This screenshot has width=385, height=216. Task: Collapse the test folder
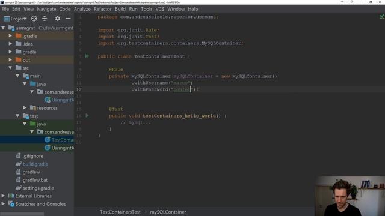coord(17,116)
